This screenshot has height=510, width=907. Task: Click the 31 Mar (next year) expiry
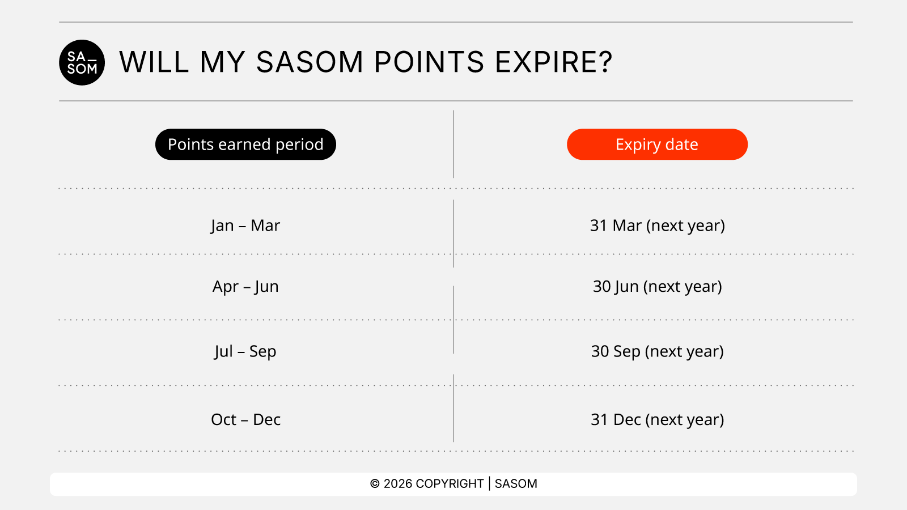(657, 226)
